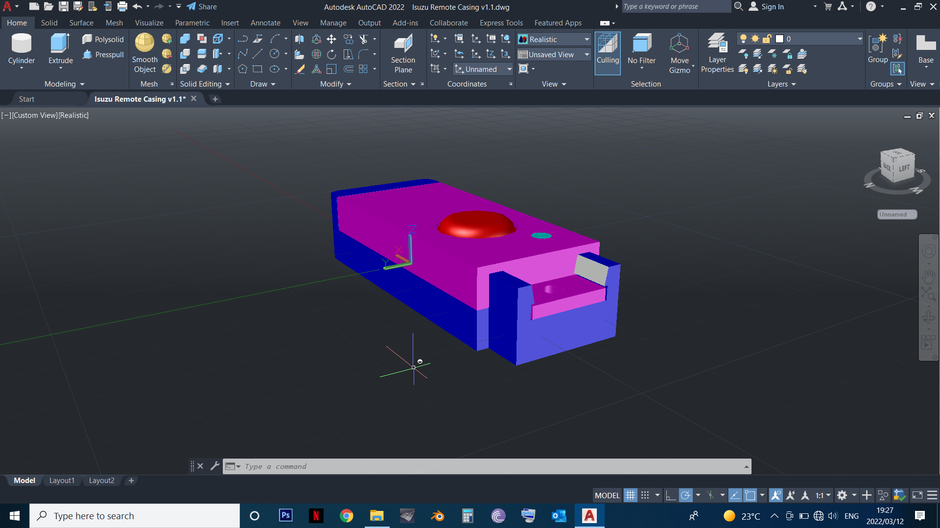
Task: Activate the Extrude tool
Action: coord(61,50)
